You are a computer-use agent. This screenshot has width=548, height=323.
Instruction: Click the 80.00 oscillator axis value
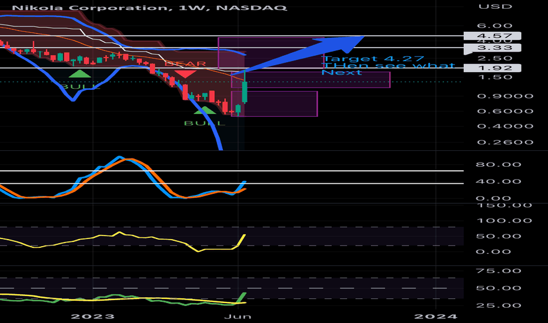pyautogui.click(x=499, y=164)
